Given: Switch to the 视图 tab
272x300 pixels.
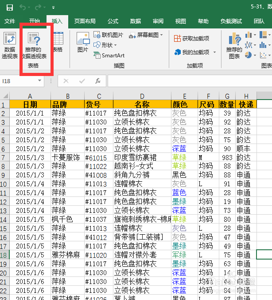Looking at the screenshot, I should tap(181, 21).
